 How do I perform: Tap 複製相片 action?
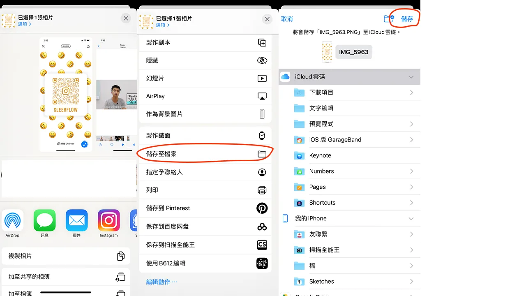point(66,256)
